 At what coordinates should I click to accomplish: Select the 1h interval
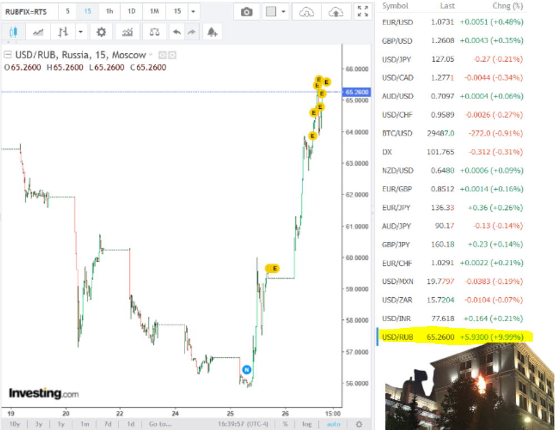pos(110,11)
